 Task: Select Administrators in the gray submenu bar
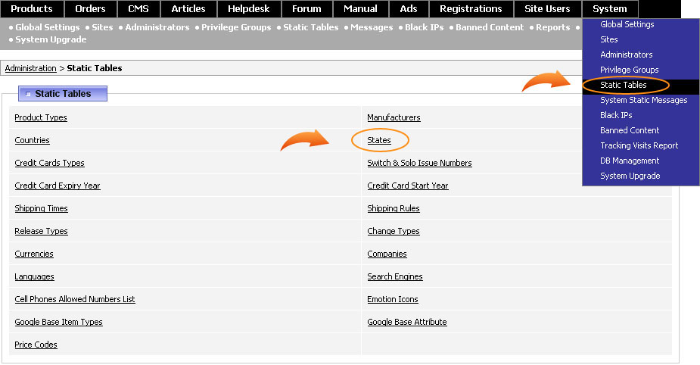pyautogui.click(x=157, y=27)
